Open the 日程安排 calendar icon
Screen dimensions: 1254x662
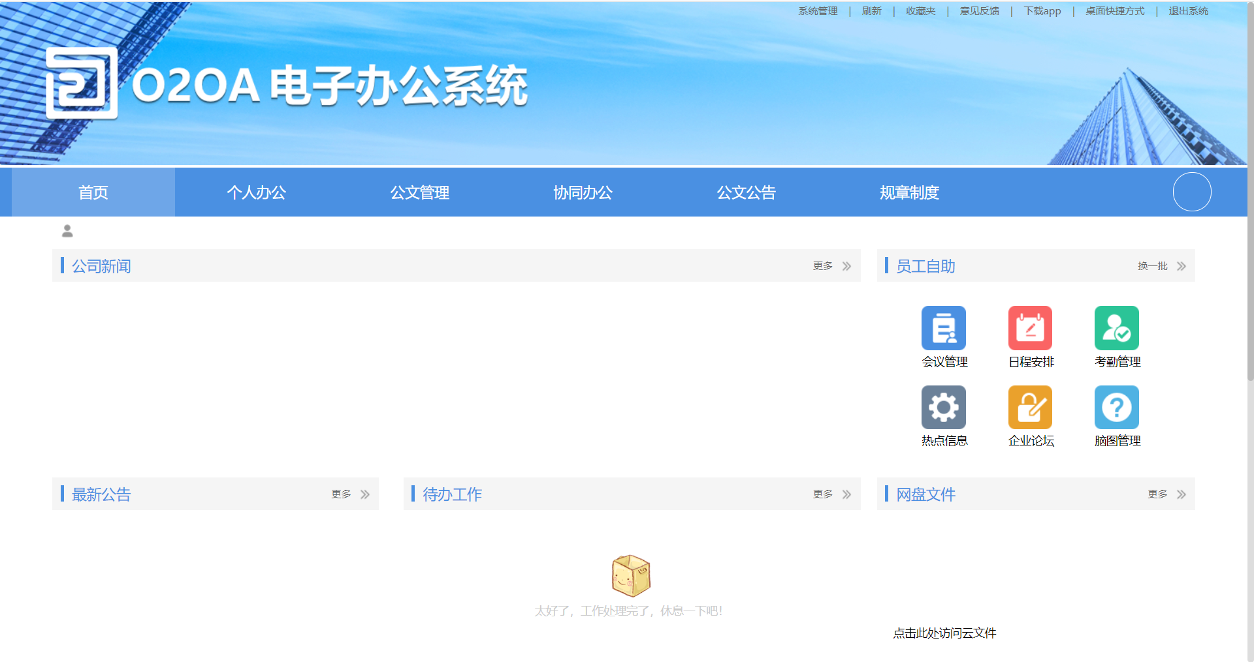tap(1030, 328)
